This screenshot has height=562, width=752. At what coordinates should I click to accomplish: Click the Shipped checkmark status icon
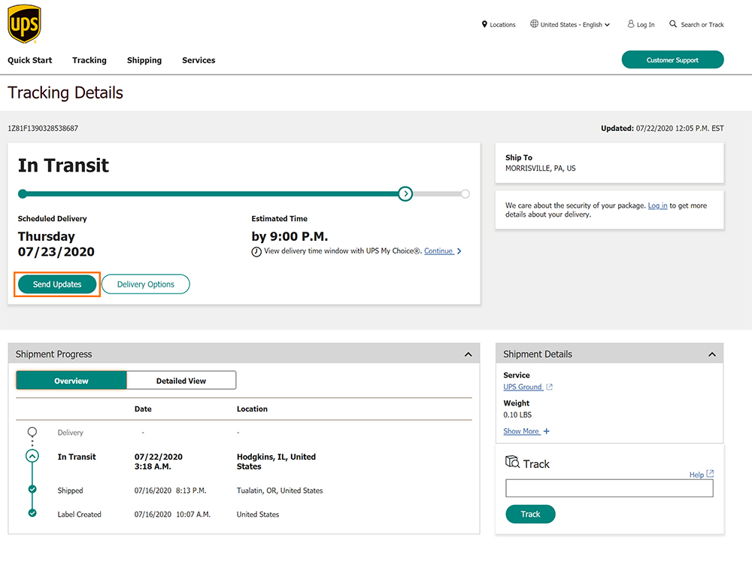32,490
